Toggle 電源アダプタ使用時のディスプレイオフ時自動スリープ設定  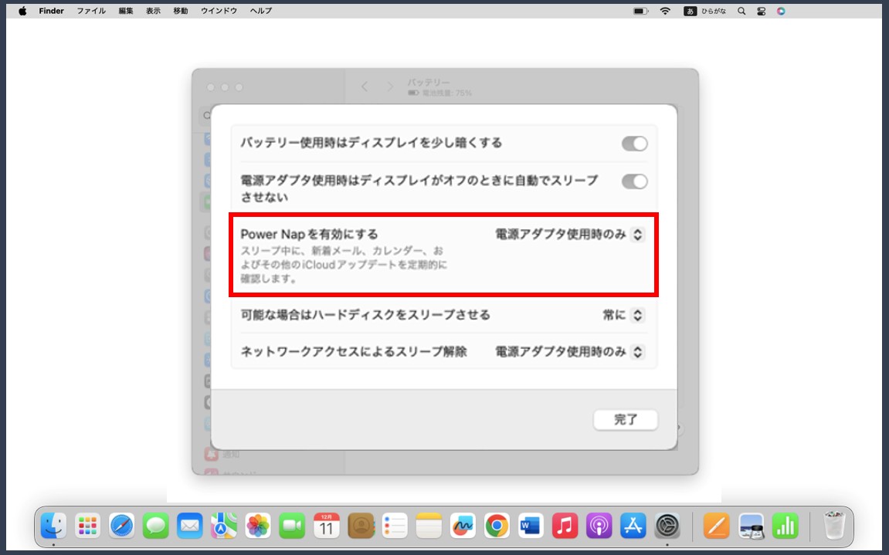coord(635,181)
